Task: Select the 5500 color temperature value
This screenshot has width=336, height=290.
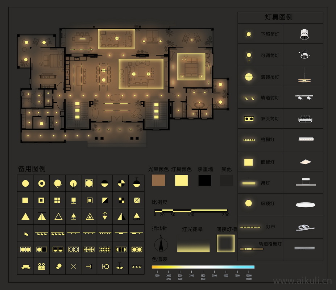Action: click(x=214, y=275)
